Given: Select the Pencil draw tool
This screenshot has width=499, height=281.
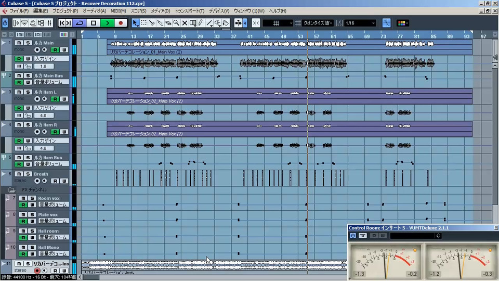Looking at the screenshot, I should pos(201,23).
